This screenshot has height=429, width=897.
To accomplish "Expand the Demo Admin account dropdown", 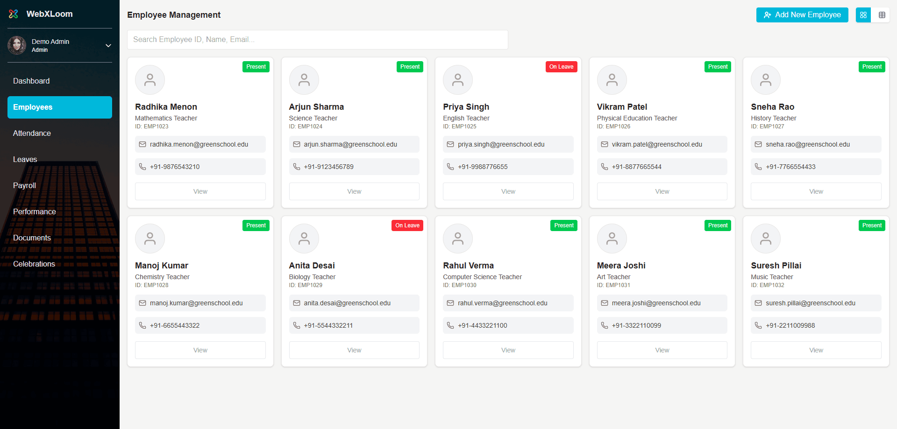I will click(x=108, y=46).
